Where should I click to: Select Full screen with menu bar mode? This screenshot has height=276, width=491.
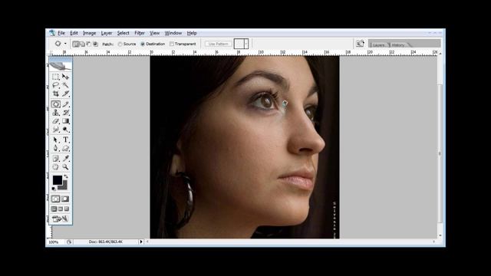click(x=61, y=209)
